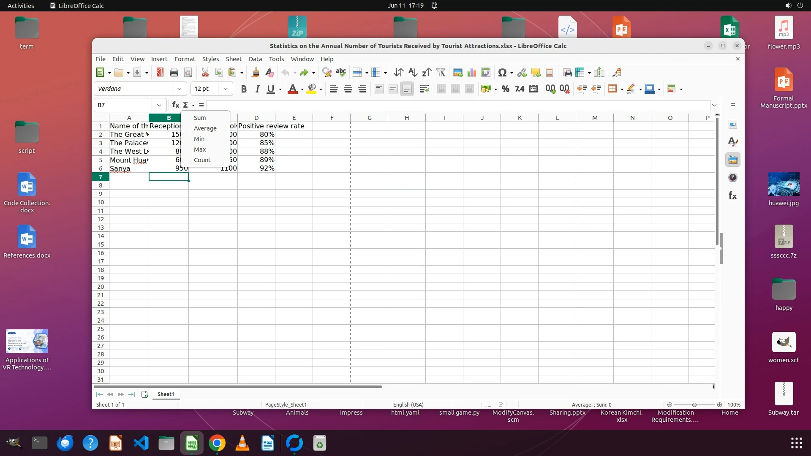Viewport: 811px width, 456px height.
Task: Select the Sheet1 tab
Action: point(166,394)
